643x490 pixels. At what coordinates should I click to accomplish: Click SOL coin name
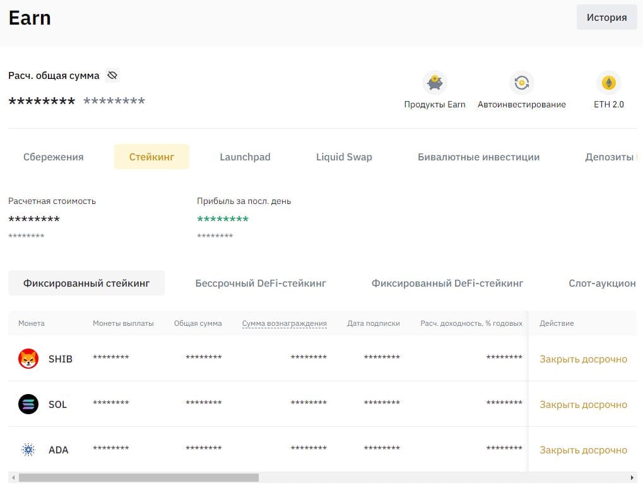tap(57, 405)
